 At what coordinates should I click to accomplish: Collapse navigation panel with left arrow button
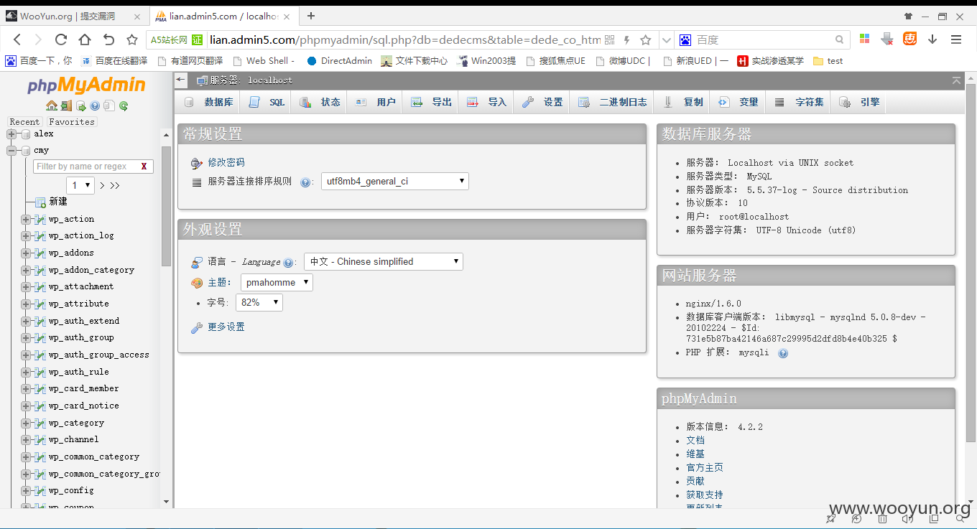coord(180,80)
